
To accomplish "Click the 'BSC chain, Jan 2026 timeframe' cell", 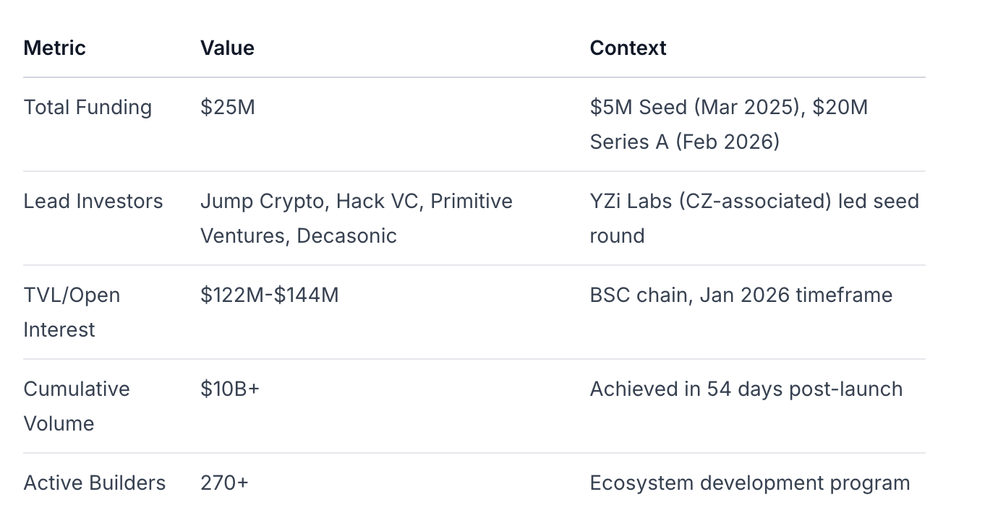I will click(x=741, y=295).
